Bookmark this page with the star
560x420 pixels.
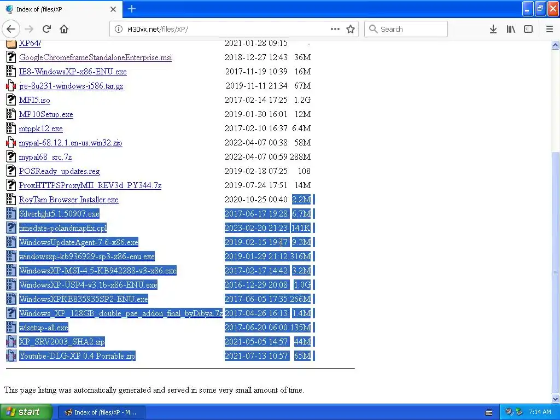coord(351,29)
